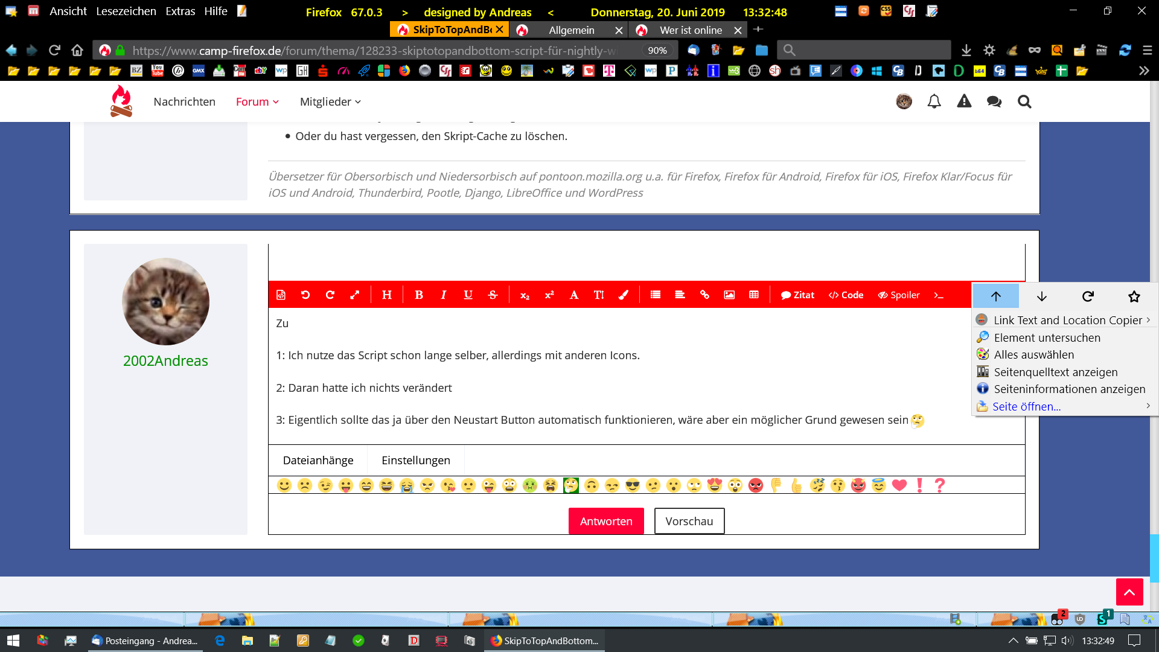Select Element untersuchen from context menu
Image resolution: width=1159 pixels, height=652 pixels.
click(x=1047, y=337)
